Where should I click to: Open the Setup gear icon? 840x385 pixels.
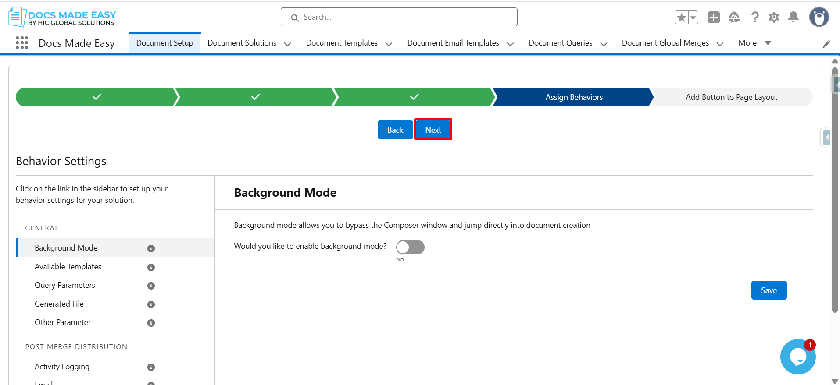(774, 18)
